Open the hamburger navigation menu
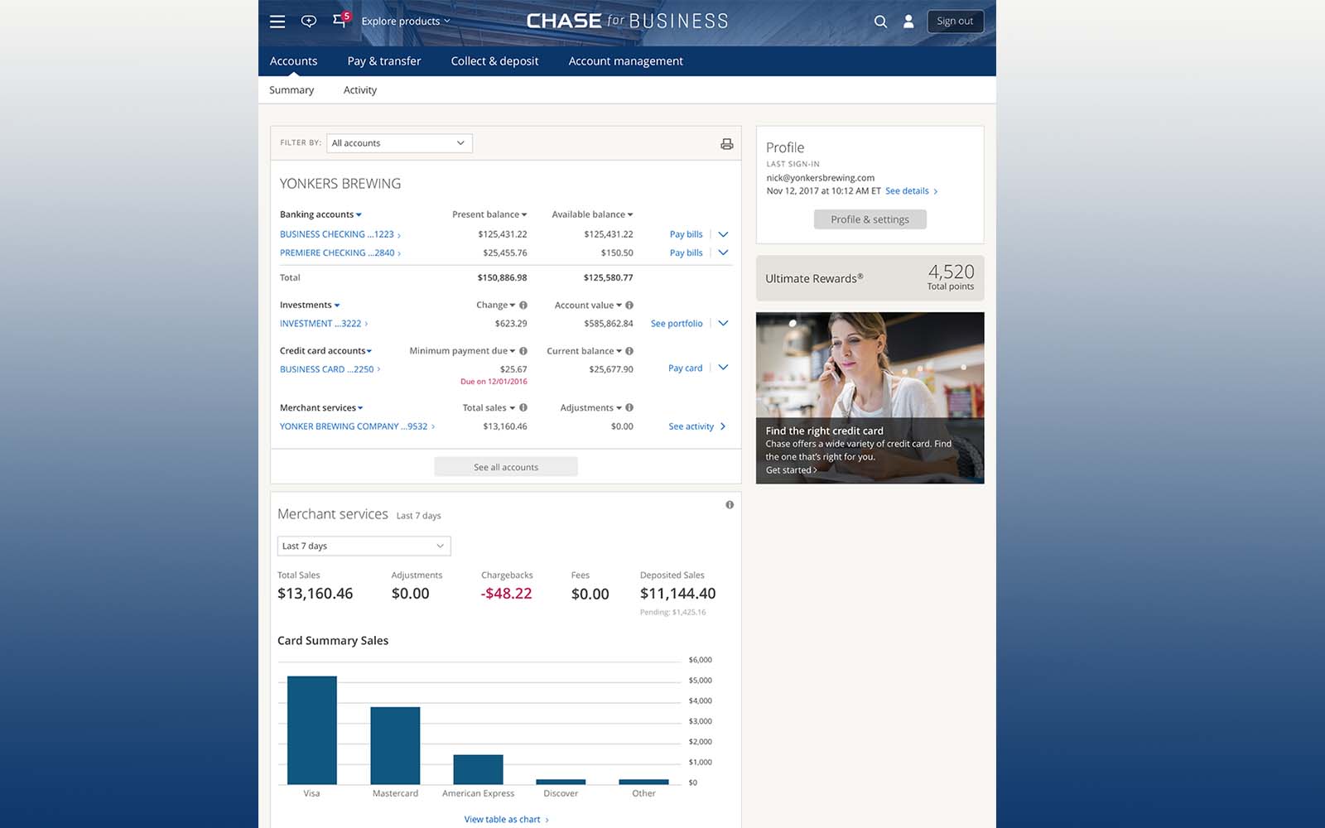The image size is (1325, 828). pyautogui.click(x=277, y=22)
